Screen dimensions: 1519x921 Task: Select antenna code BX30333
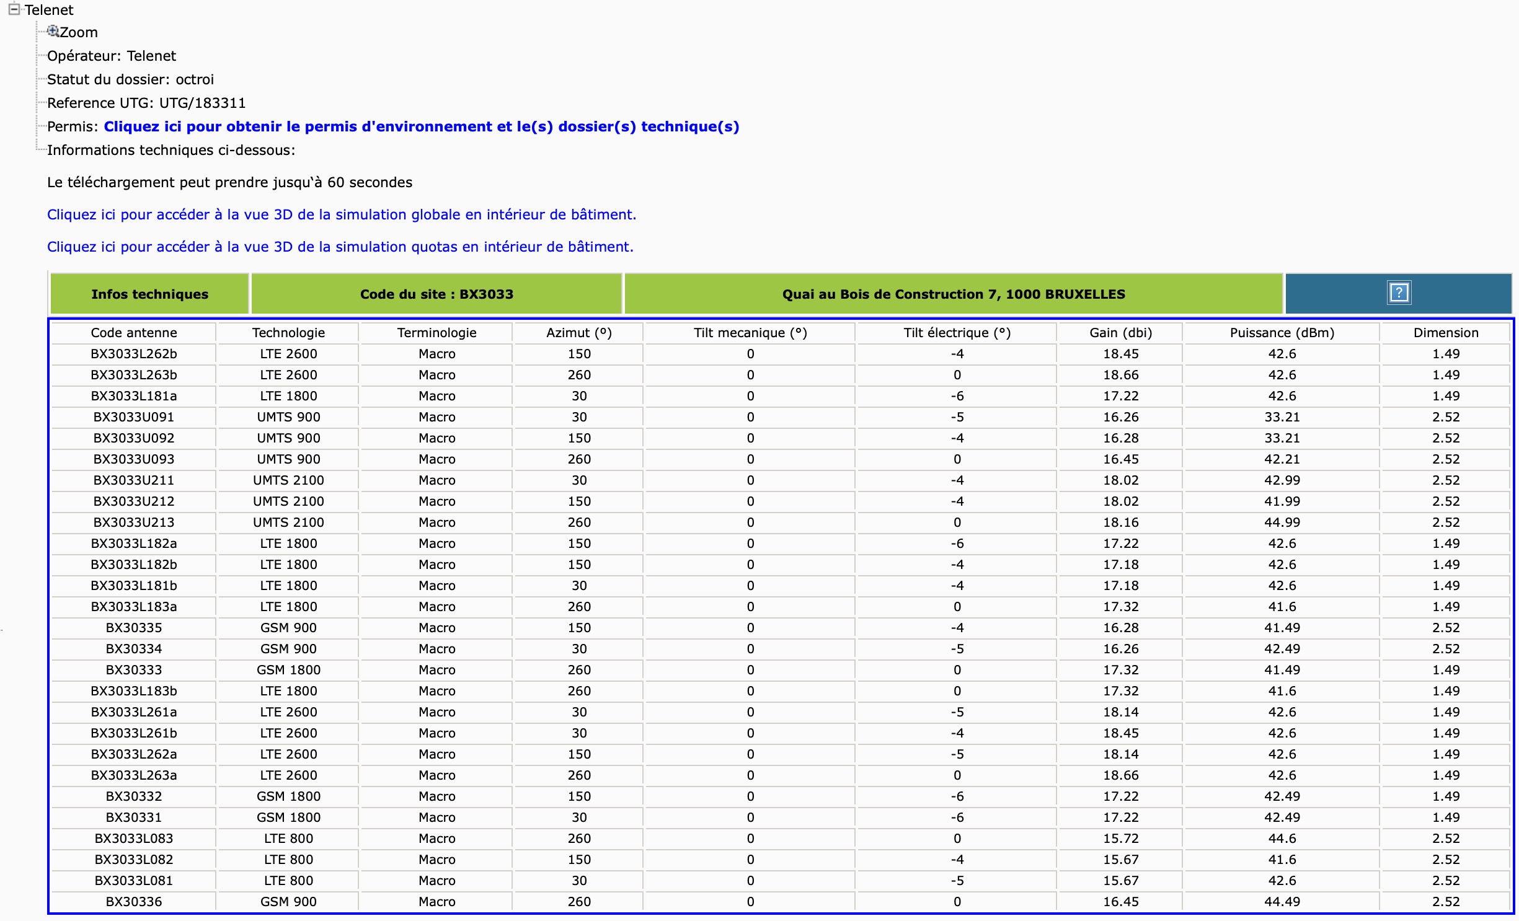pyautogui.click(x=134, y=670)
